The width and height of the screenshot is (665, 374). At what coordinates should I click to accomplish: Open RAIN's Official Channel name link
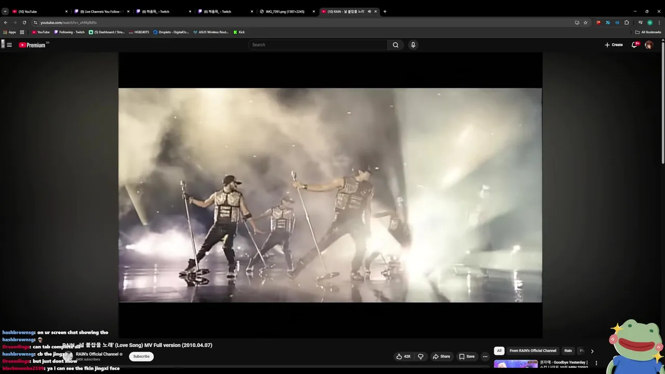coord(97,354)
